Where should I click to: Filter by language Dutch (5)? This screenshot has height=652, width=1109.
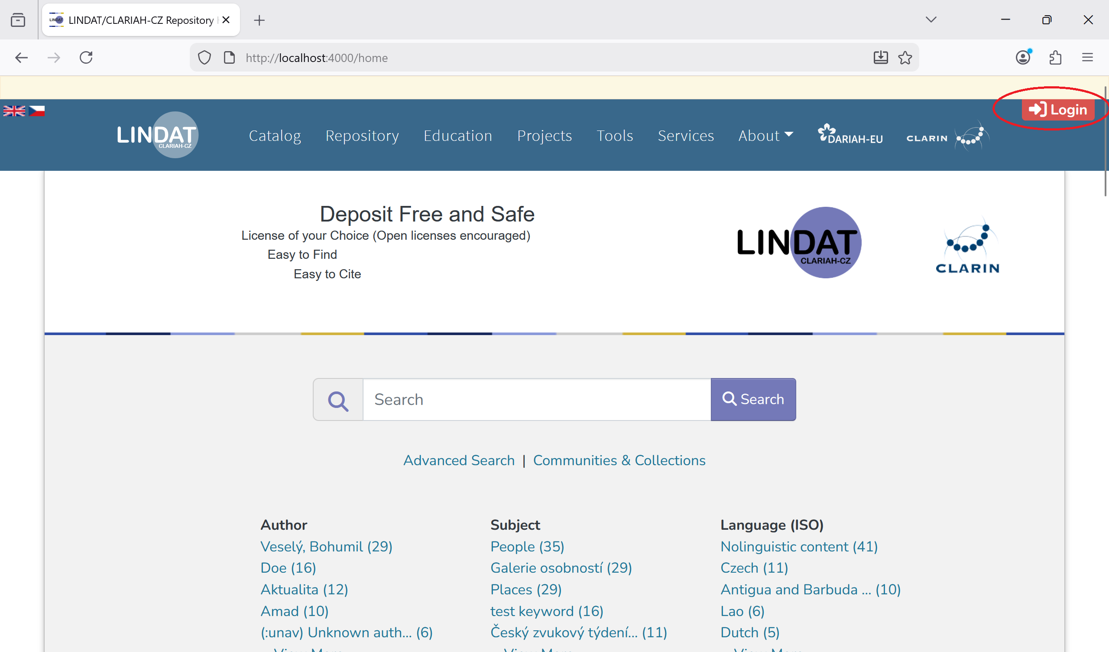click(749, 632)
